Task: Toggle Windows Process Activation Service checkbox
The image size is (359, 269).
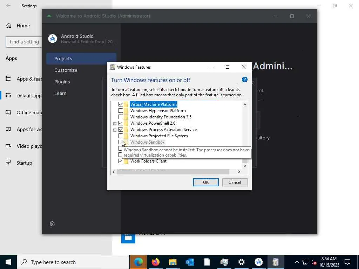Action: click(x=121, y=130)
